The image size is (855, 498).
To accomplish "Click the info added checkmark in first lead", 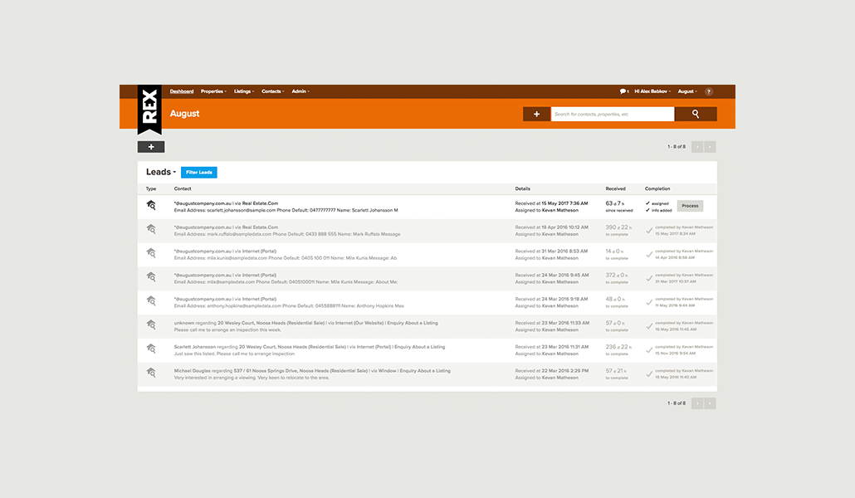I will pyautogui.click(x=647, y=210).
